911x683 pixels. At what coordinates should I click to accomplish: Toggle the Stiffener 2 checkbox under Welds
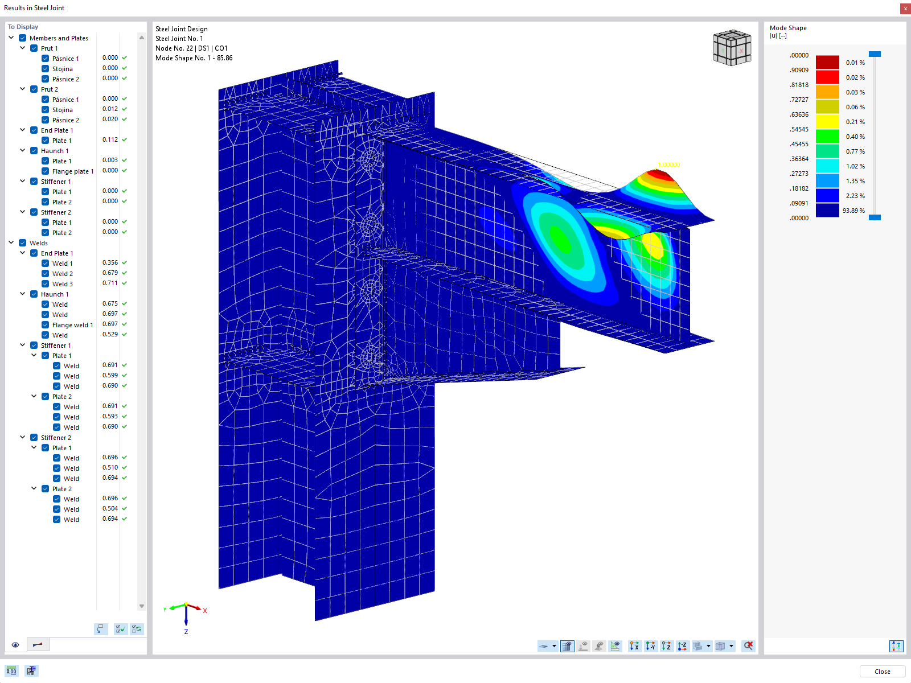tap(34, 438)
